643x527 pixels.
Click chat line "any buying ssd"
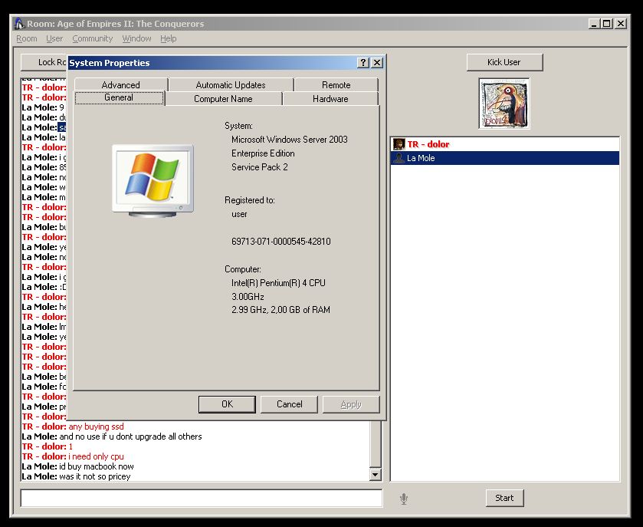tap(96, 427)
